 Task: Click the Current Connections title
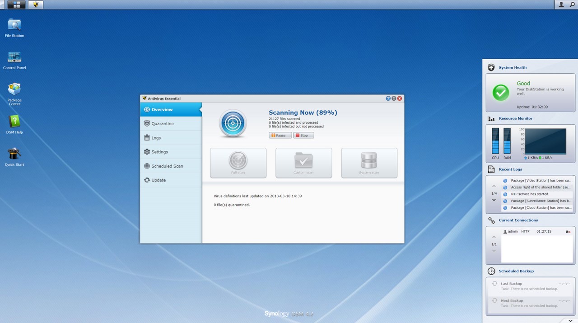click(518, 220)
